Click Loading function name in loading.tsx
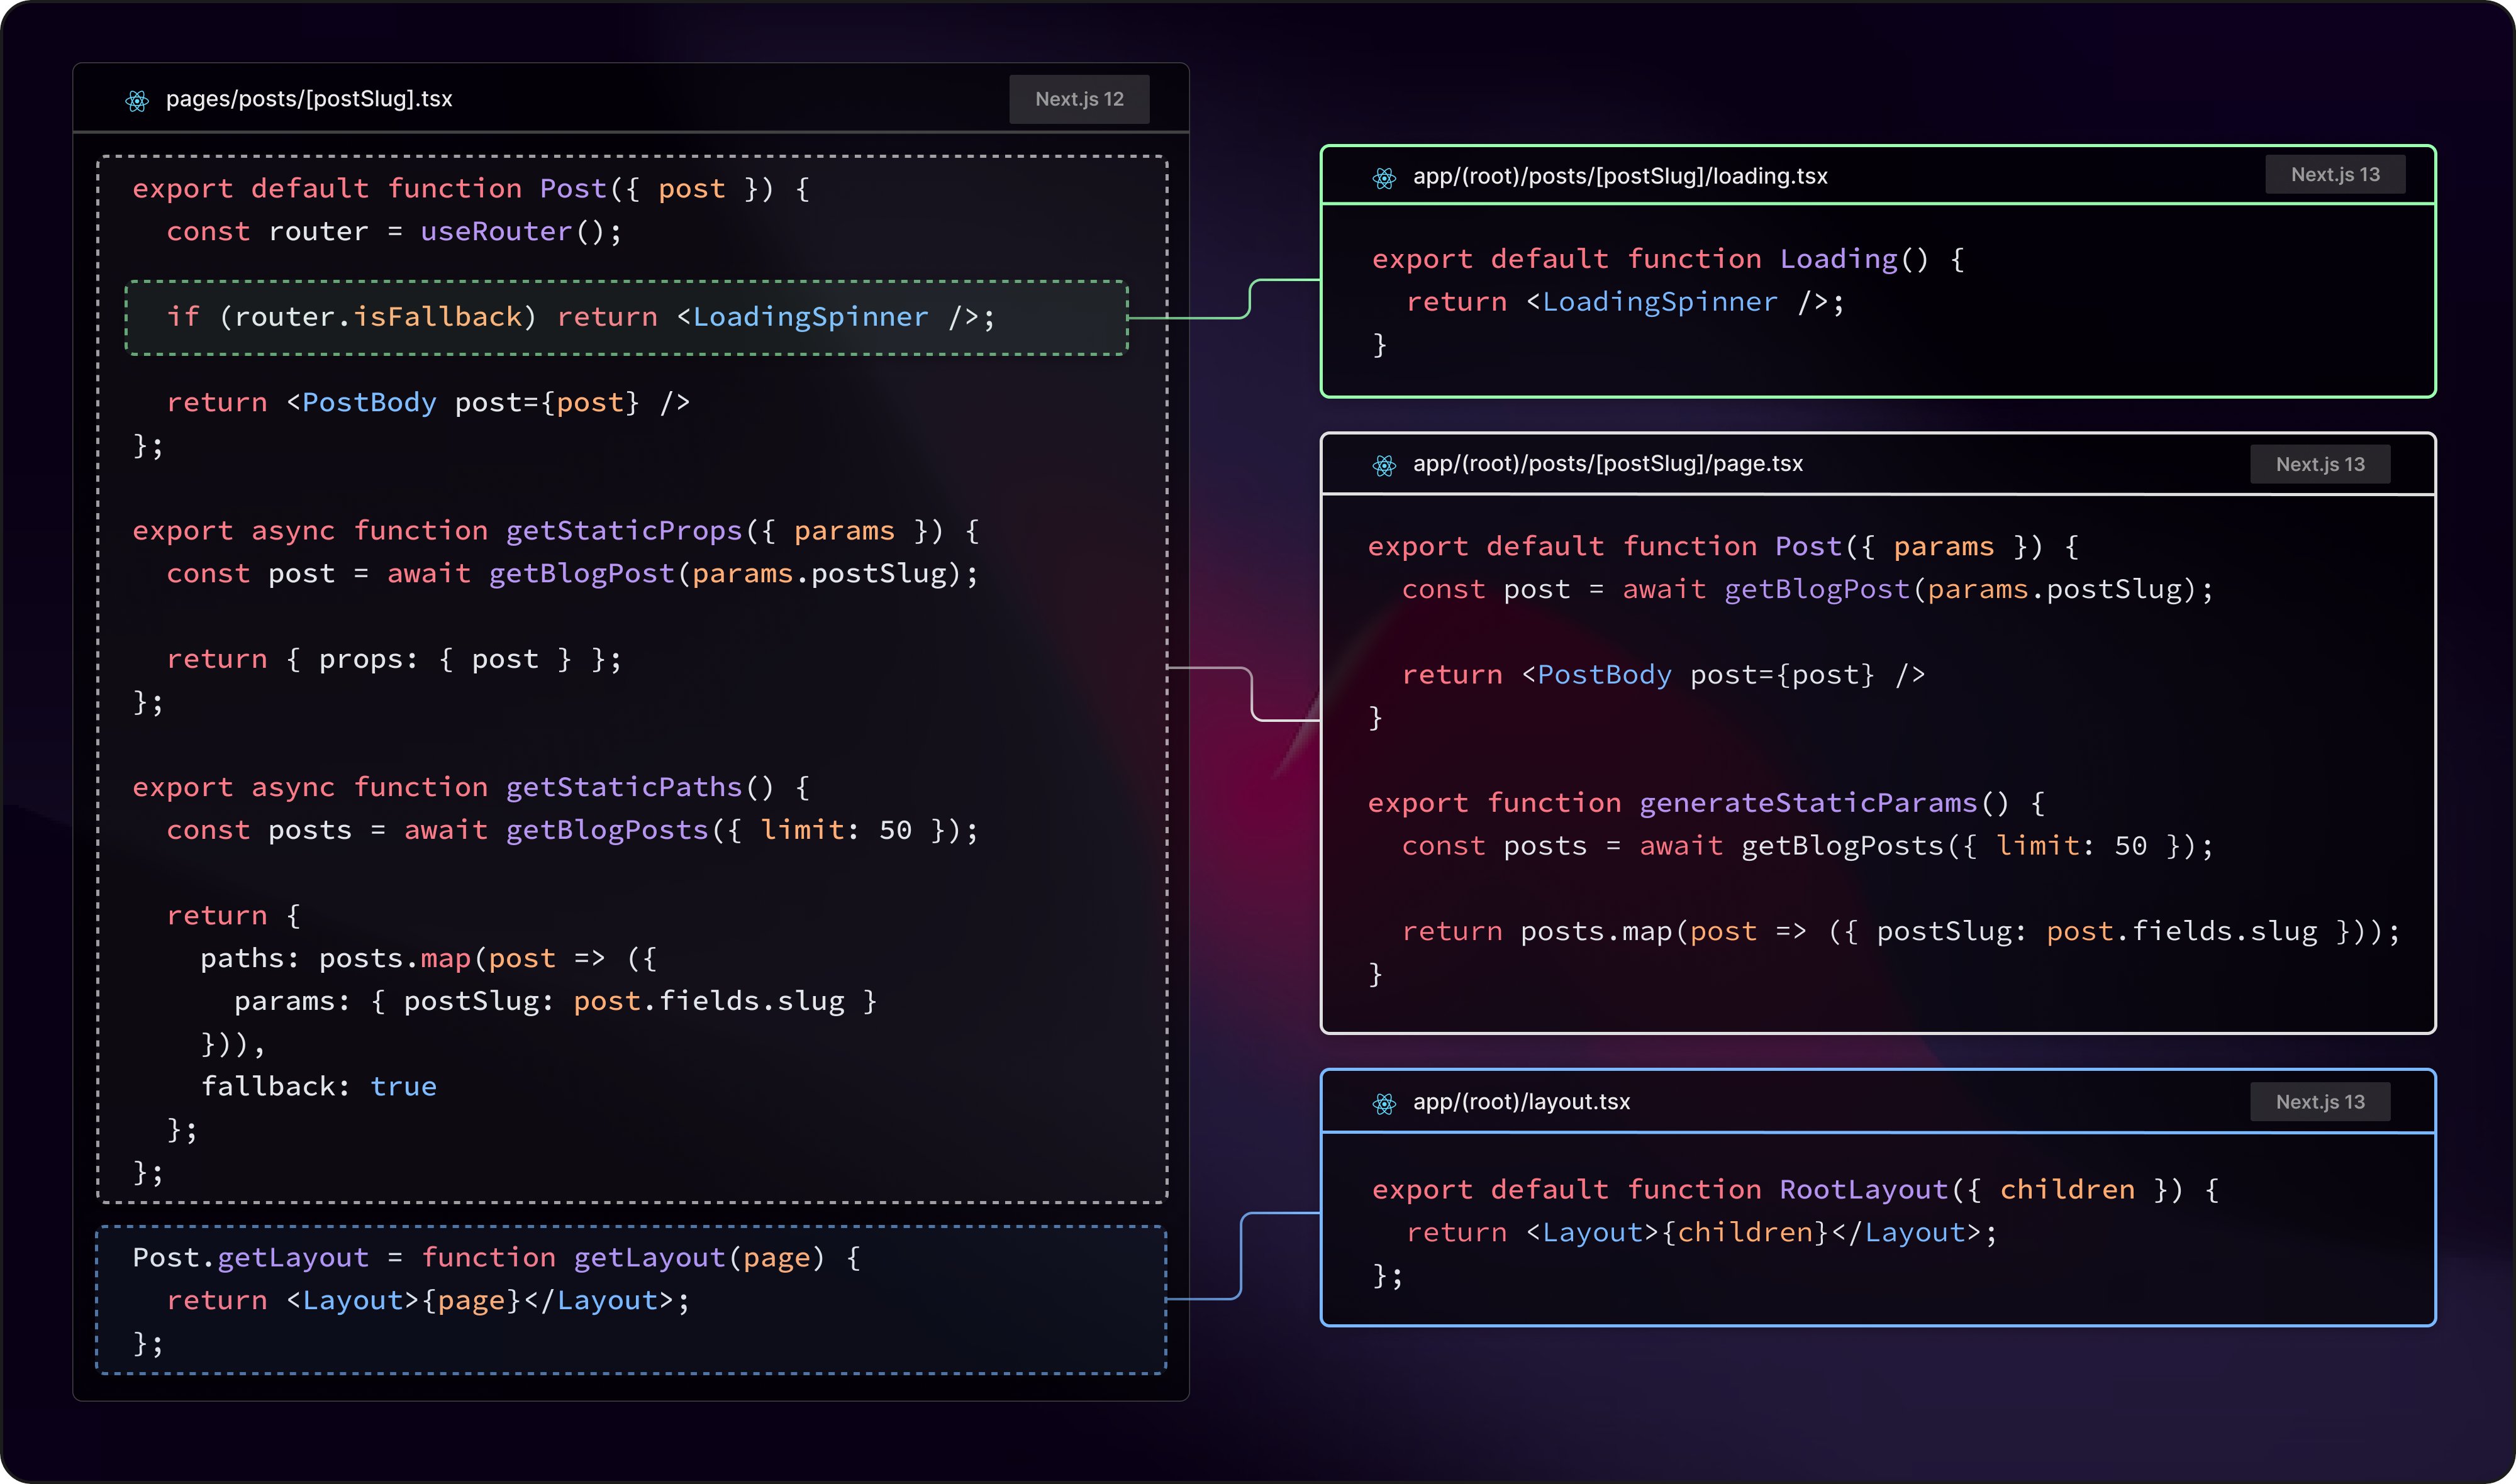This screenshot has height=1484, width=2516. coord(1838,259)
